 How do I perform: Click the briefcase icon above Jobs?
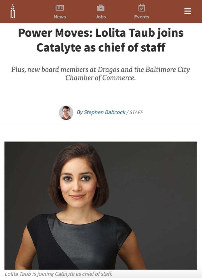[x=100, y=8]
